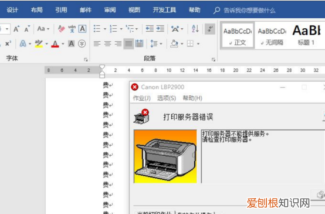The width and height of the screenshot is (325, 214).
Task: Open the 引用 ribbon tab
Action: (x=61, y=10)
